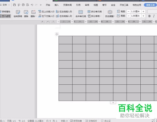Toggle Italic formatting button
The height and width of the screenshot is (122, 157).
[x=154, y=16]
